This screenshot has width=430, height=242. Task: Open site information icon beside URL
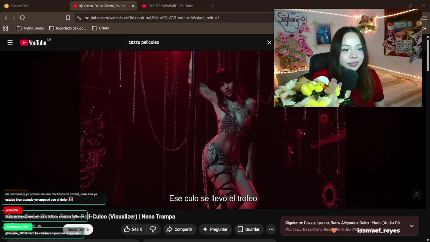coord(79,18)
